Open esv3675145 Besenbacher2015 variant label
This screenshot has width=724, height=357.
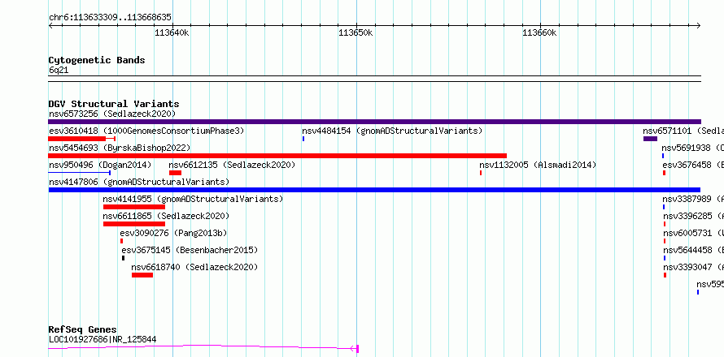coord(190,250)
